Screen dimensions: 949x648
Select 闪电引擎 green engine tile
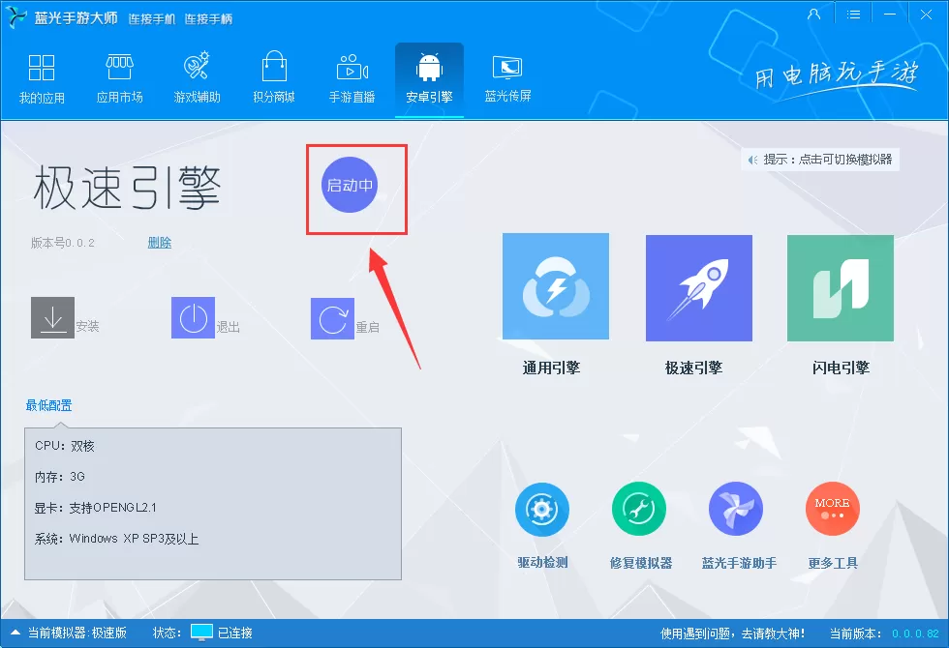841,288
